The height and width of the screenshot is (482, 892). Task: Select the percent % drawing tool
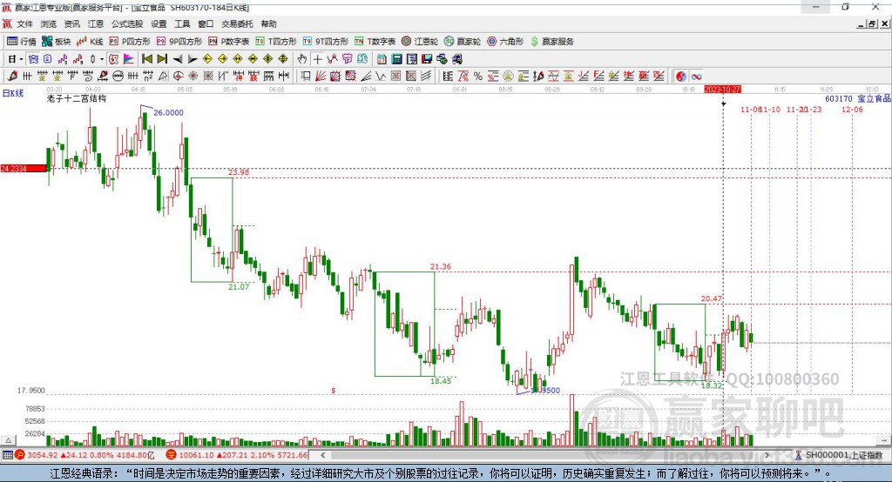point(478,77)
